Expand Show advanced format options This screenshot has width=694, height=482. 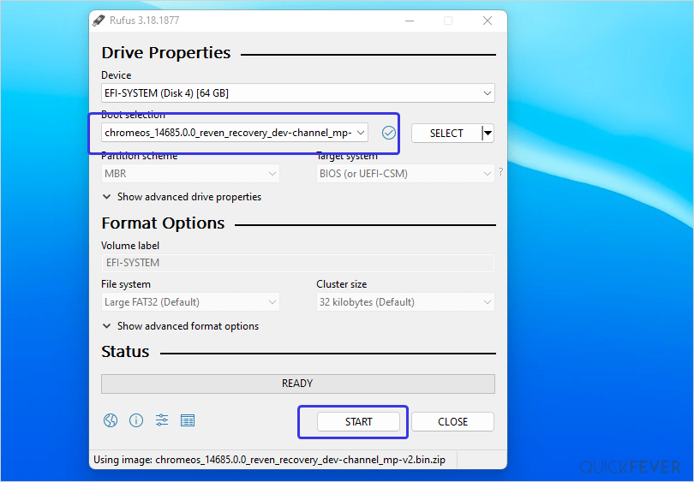pos(181,326)
